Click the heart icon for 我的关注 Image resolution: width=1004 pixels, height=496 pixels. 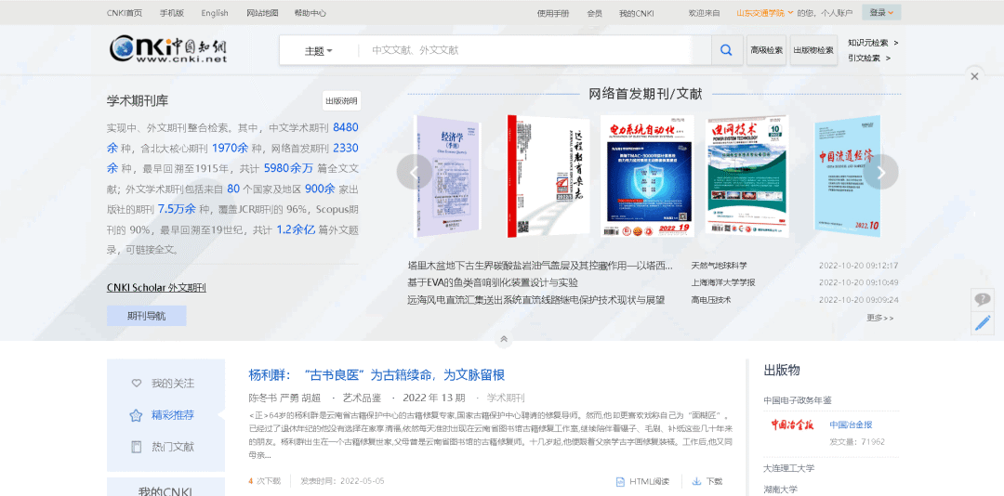pyautogui.click(x=136, y=384)
